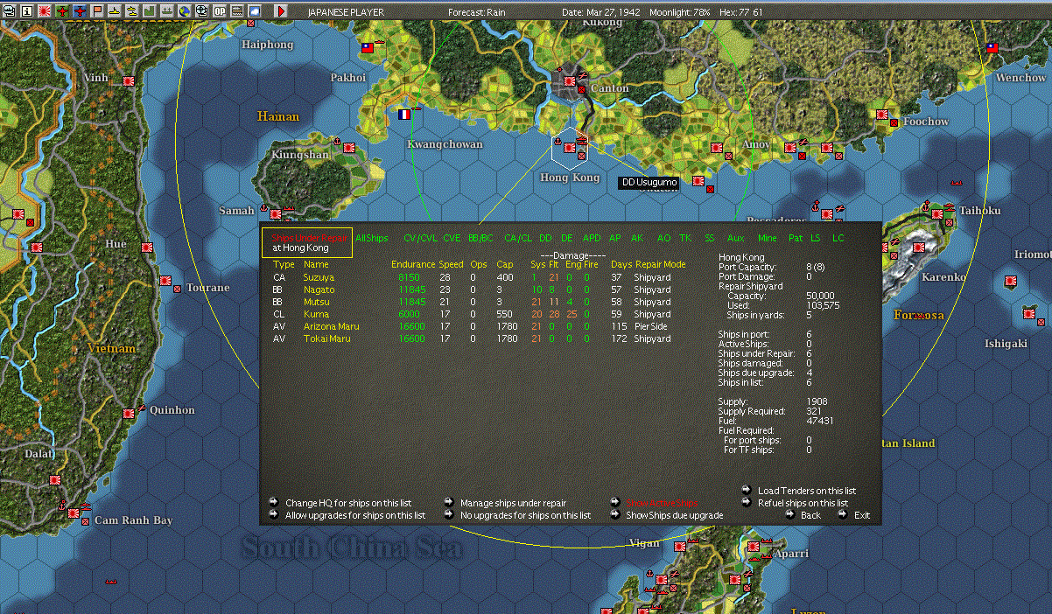Toggle the CV/CVL ship type filter

[x=420, y=238]
